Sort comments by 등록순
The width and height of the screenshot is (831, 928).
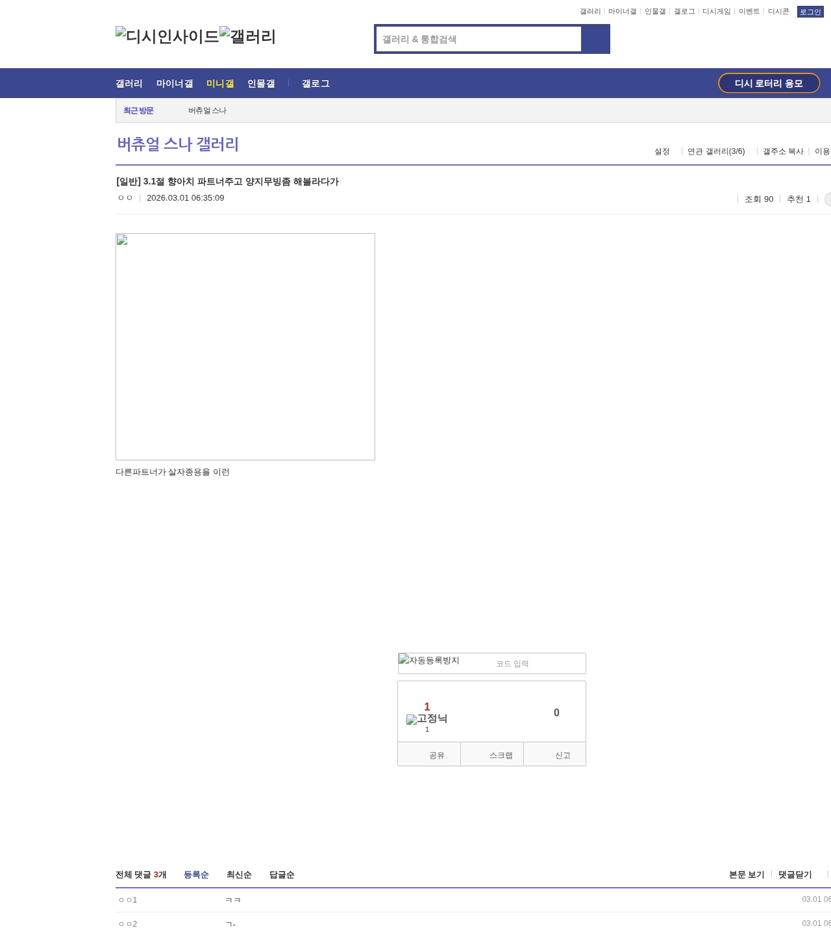pos(196,875)
